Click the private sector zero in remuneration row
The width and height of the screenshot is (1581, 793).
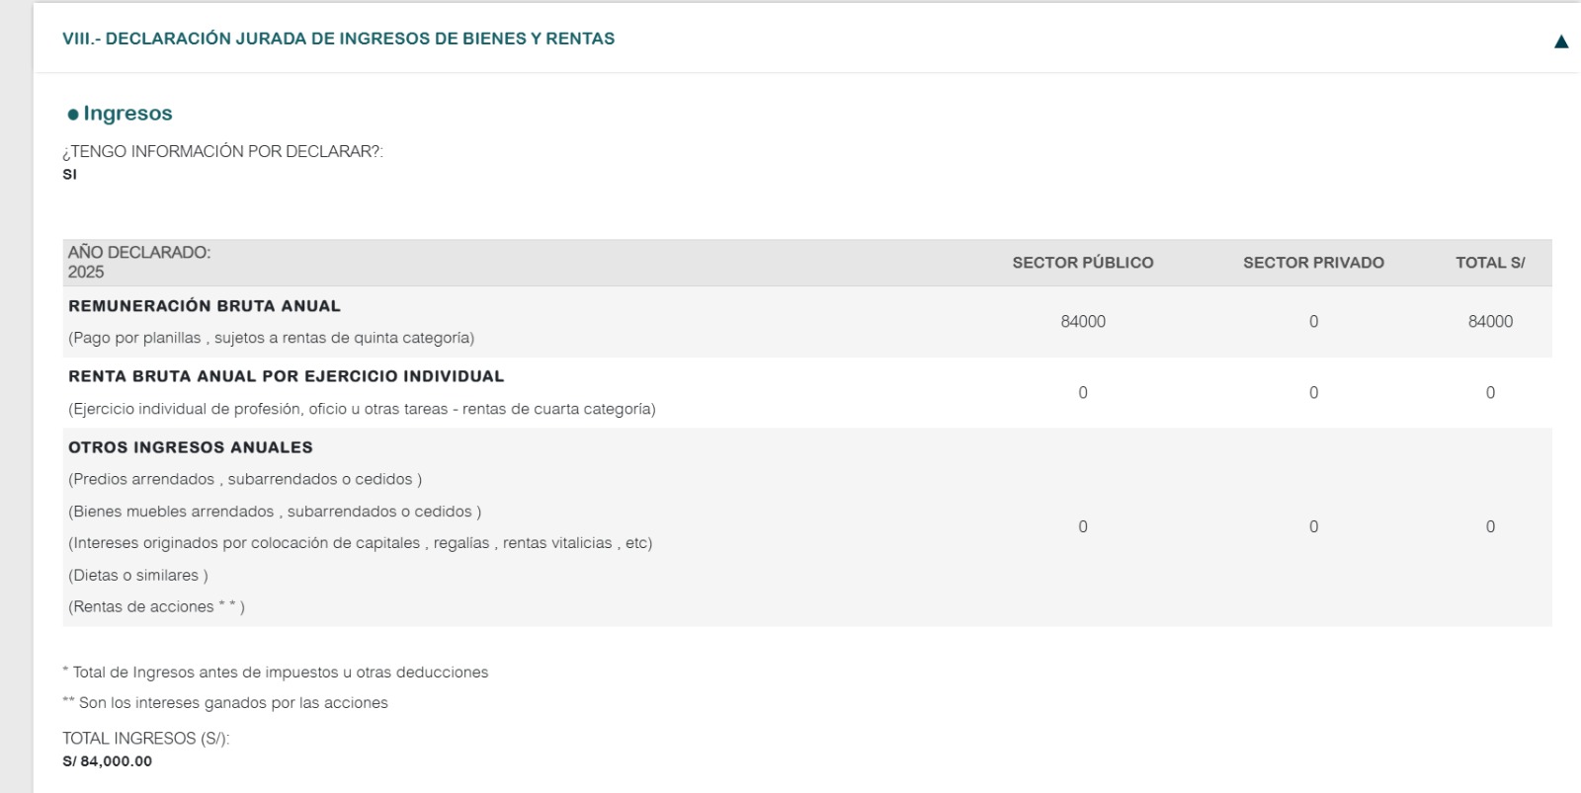click(1313, 322)
